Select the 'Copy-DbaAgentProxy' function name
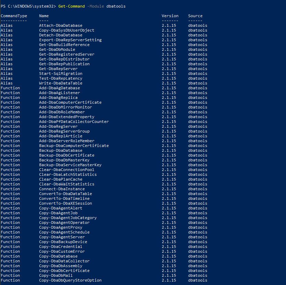This screenshot has height=285, width=286. coord(61,227)
